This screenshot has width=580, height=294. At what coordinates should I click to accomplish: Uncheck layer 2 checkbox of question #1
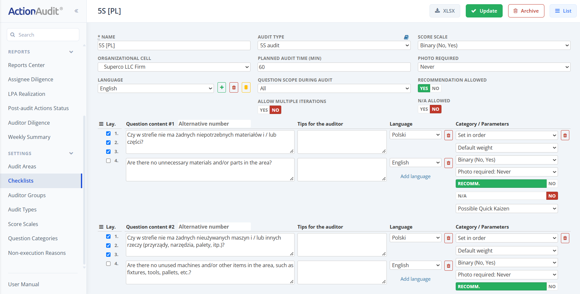pyautogui.click(x=108, y=142)
